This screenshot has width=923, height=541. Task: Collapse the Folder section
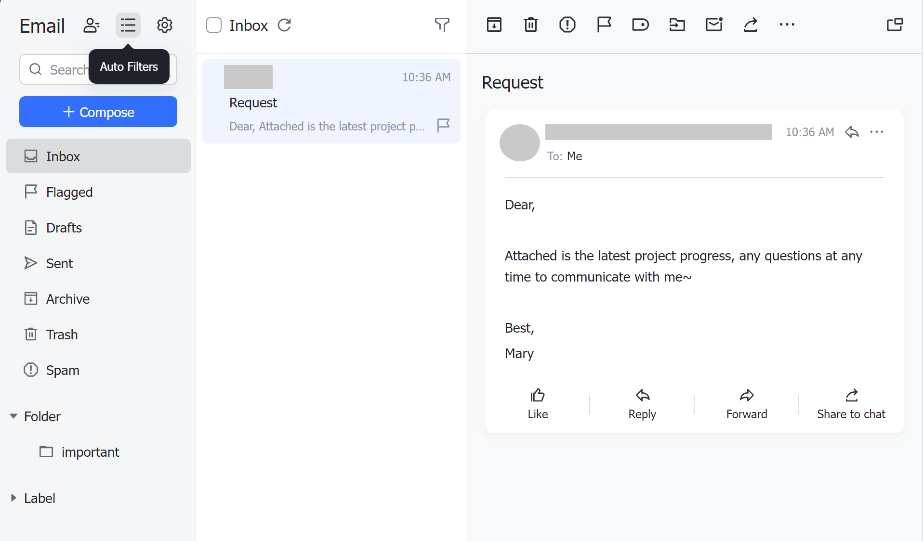tap(13, 416)
